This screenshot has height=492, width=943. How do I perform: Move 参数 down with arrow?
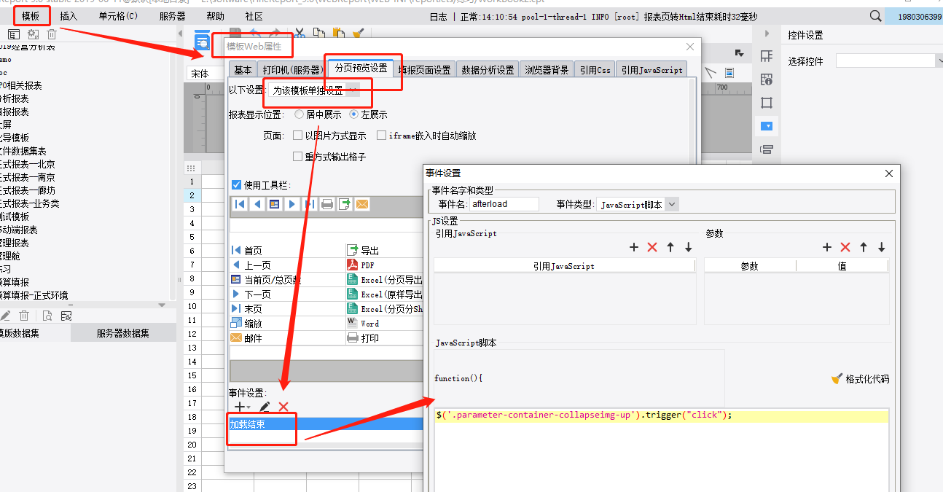click(x=882, y=247)
